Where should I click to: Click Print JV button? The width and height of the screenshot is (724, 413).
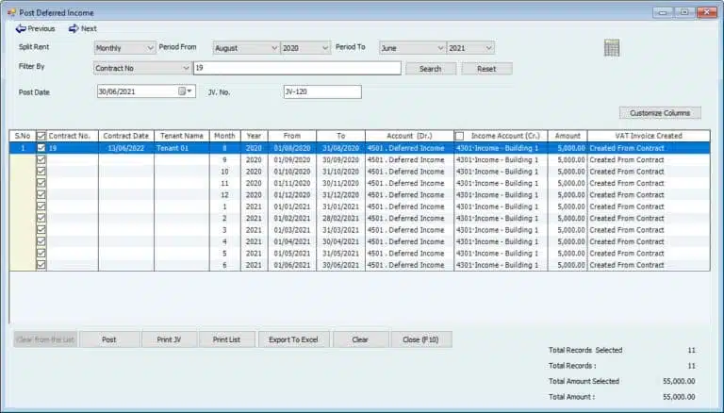point(169,339)
